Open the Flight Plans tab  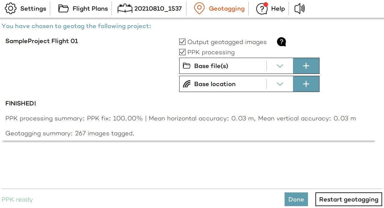pos(90,8)
